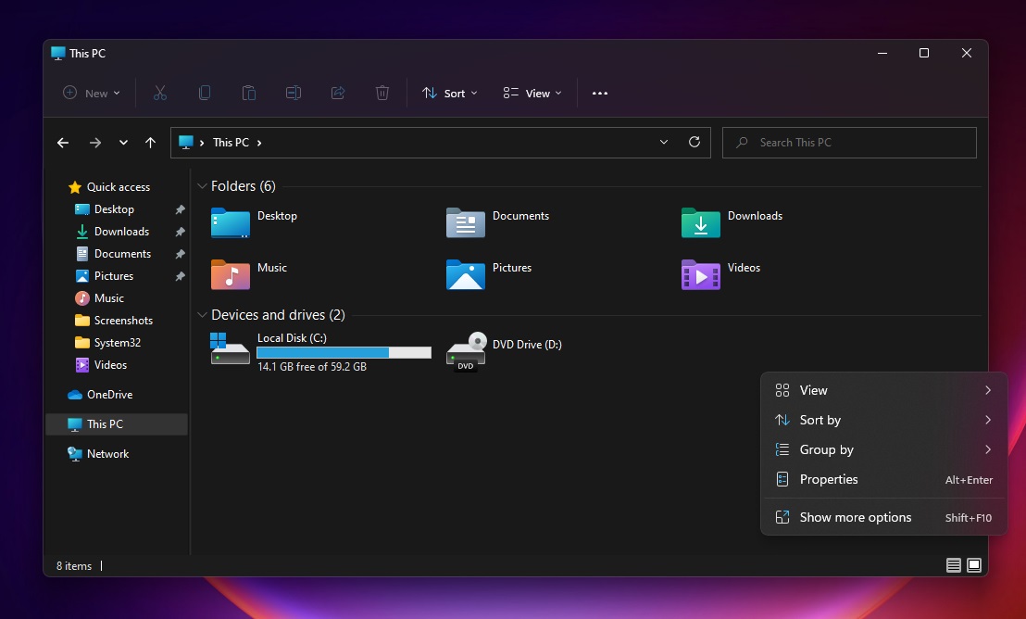Select the Downloads folder icon in Folders
This screenshot has width=1026, height=619.
coord(701,222)
